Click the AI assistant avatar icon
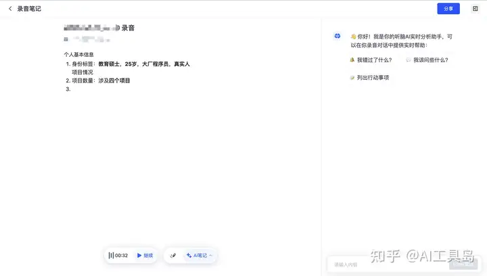The width and height of the screenshot is (487, 276). [338, 36]
